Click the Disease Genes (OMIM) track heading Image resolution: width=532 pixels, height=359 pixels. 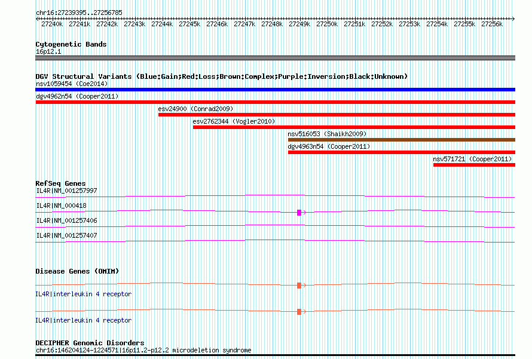77,271
